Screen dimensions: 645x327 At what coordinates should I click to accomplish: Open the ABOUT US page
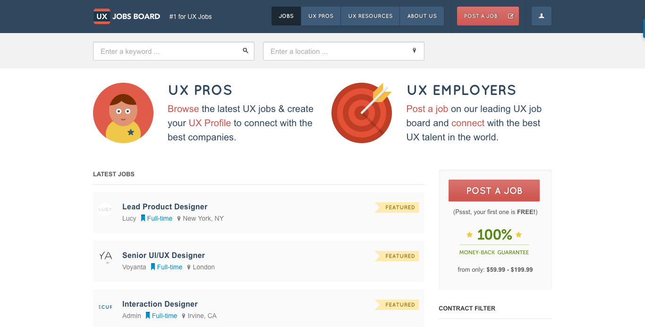tap(422, 16)
